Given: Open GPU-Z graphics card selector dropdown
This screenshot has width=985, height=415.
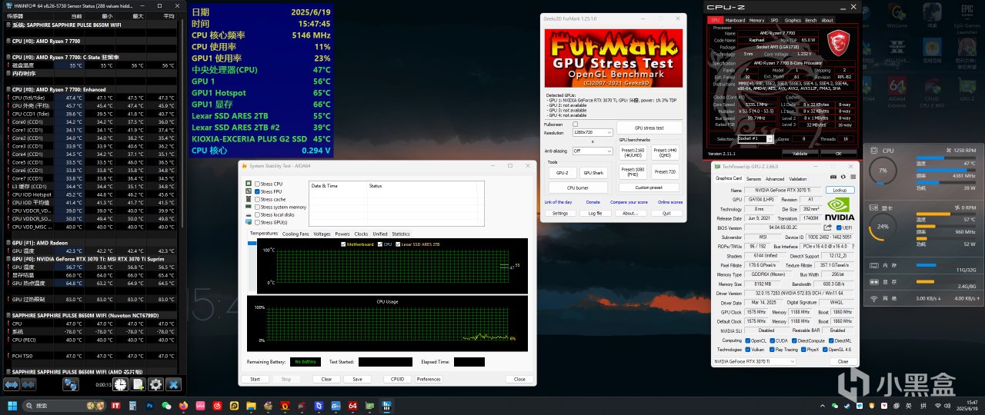Looking at the screenshot, I should [754, 361].
